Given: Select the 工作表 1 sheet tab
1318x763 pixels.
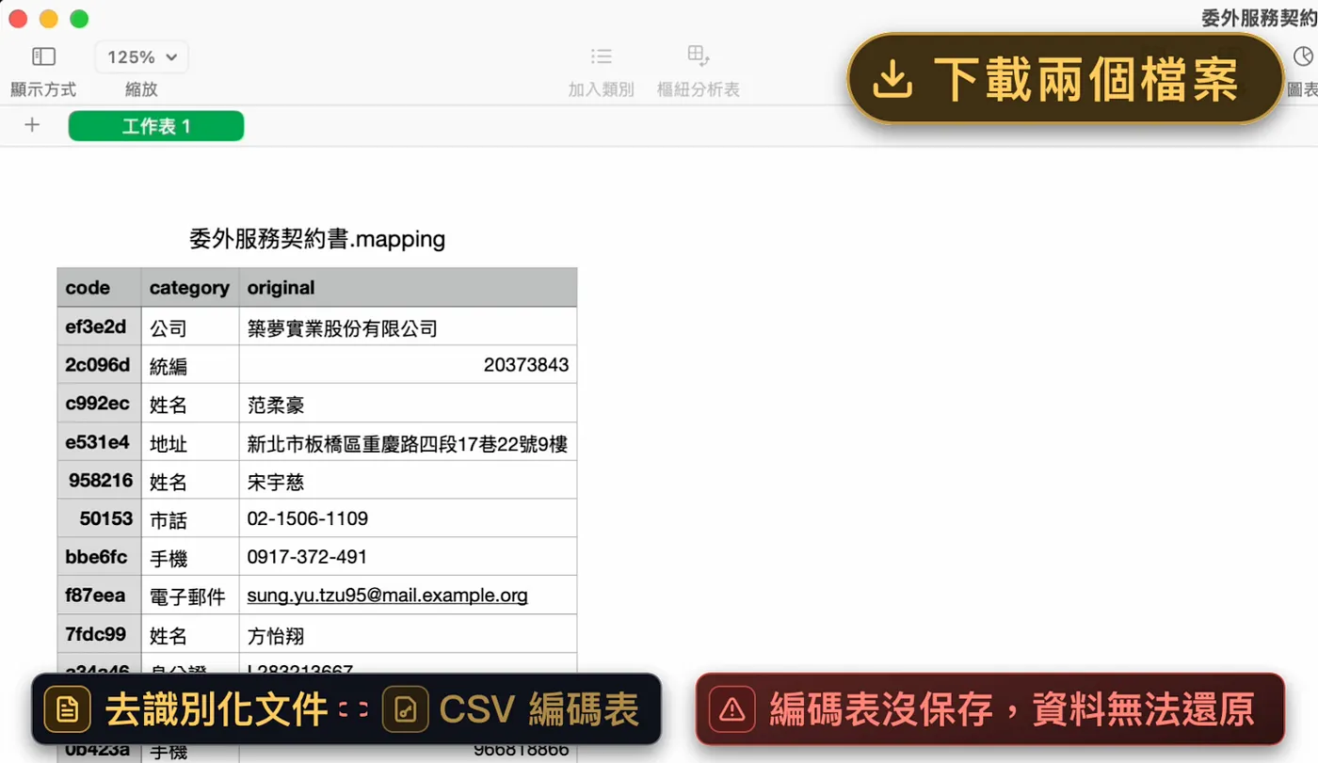Looking at the screenshot, I should [x=156, y=126].
